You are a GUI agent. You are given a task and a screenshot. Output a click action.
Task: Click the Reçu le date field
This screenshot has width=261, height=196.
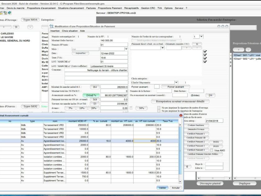(214, 164)
